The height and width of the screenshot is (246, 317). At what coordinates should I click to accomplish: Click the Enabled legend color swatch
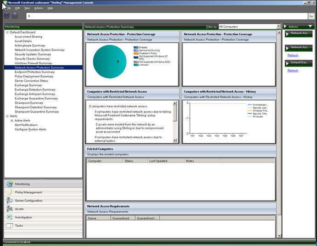click(136, 47)
